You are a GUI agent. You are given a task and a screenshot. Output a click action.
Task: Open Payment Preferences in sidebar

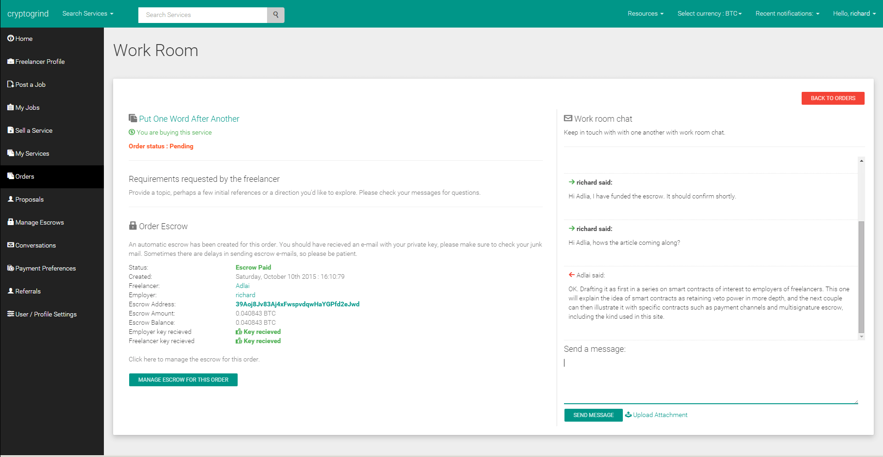click(52, 268)
